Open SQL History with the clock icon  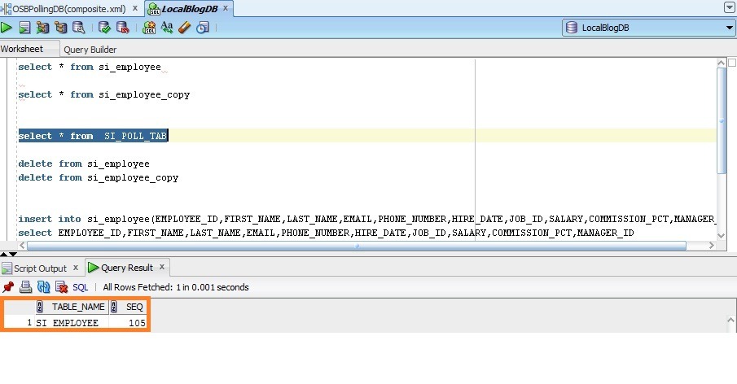[202, 28]
